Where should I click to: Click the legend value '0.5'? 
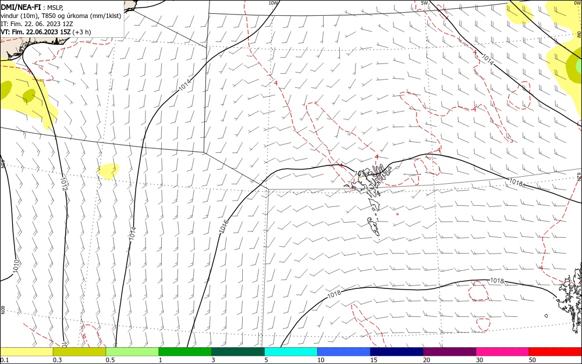coord(110,360)
